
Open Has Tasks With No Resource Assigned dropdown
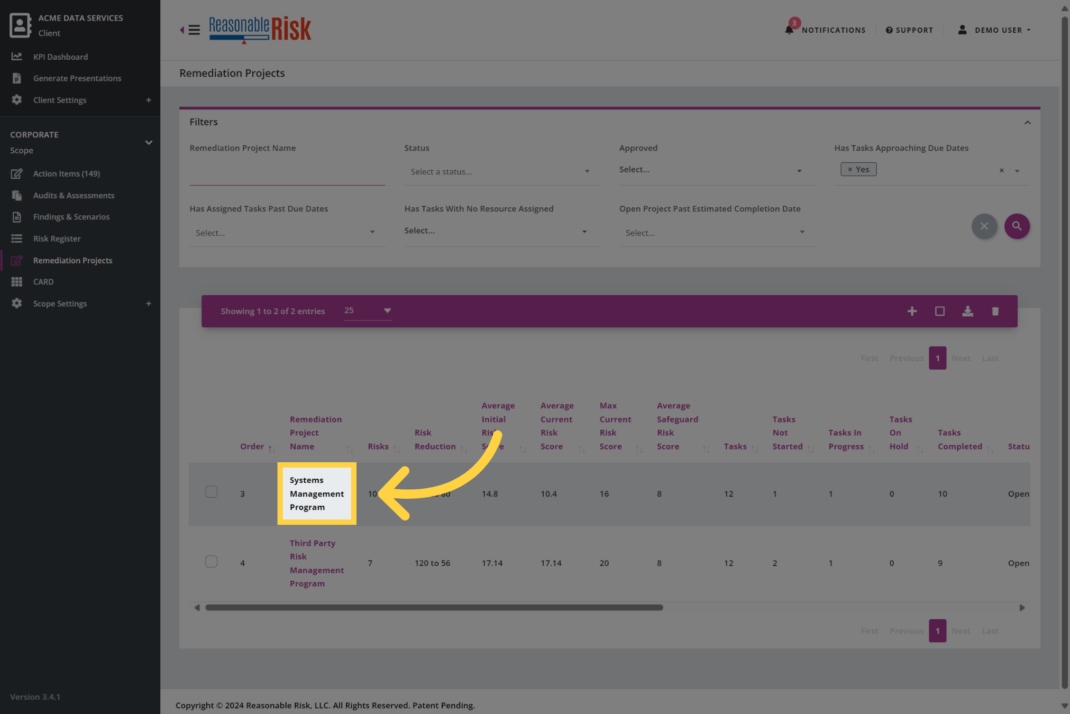click(x=502, y=231)
